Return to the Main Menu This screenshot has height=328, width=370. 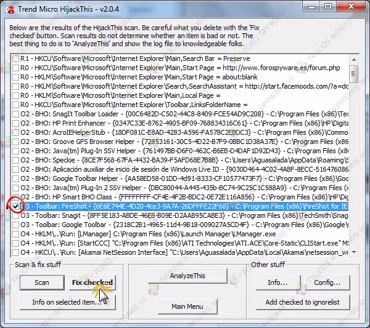pos(187,306)
